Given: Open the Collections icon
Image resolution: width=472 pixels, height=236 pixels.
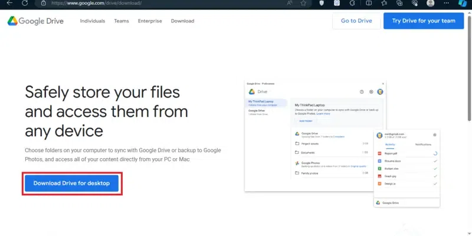Looking at the screenshot, I should point(399,3).
